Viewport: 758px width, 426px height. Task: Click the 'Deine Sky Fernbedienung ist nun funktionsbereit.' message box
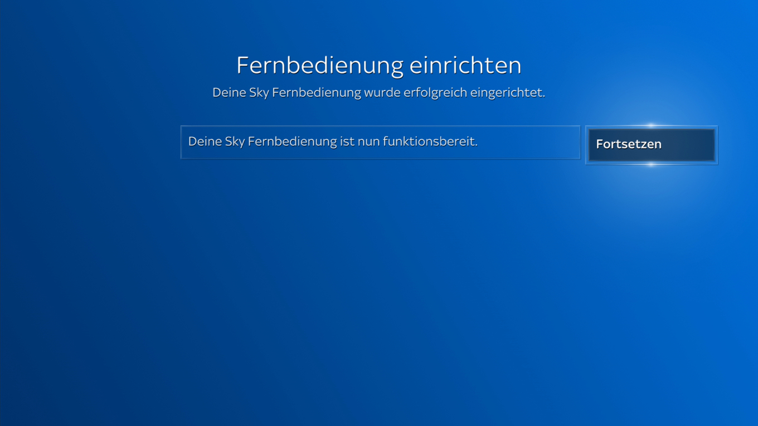point(380,142)
